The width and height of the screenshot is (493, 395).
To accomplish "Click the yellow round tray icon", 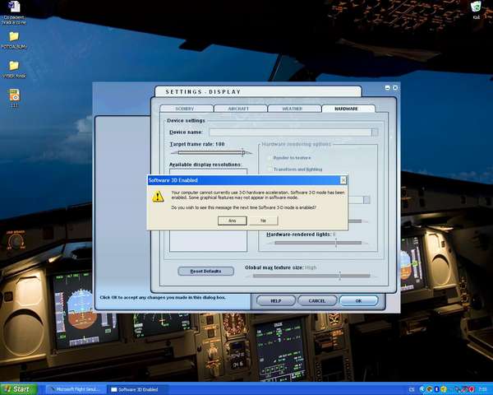I will [444, 389].
